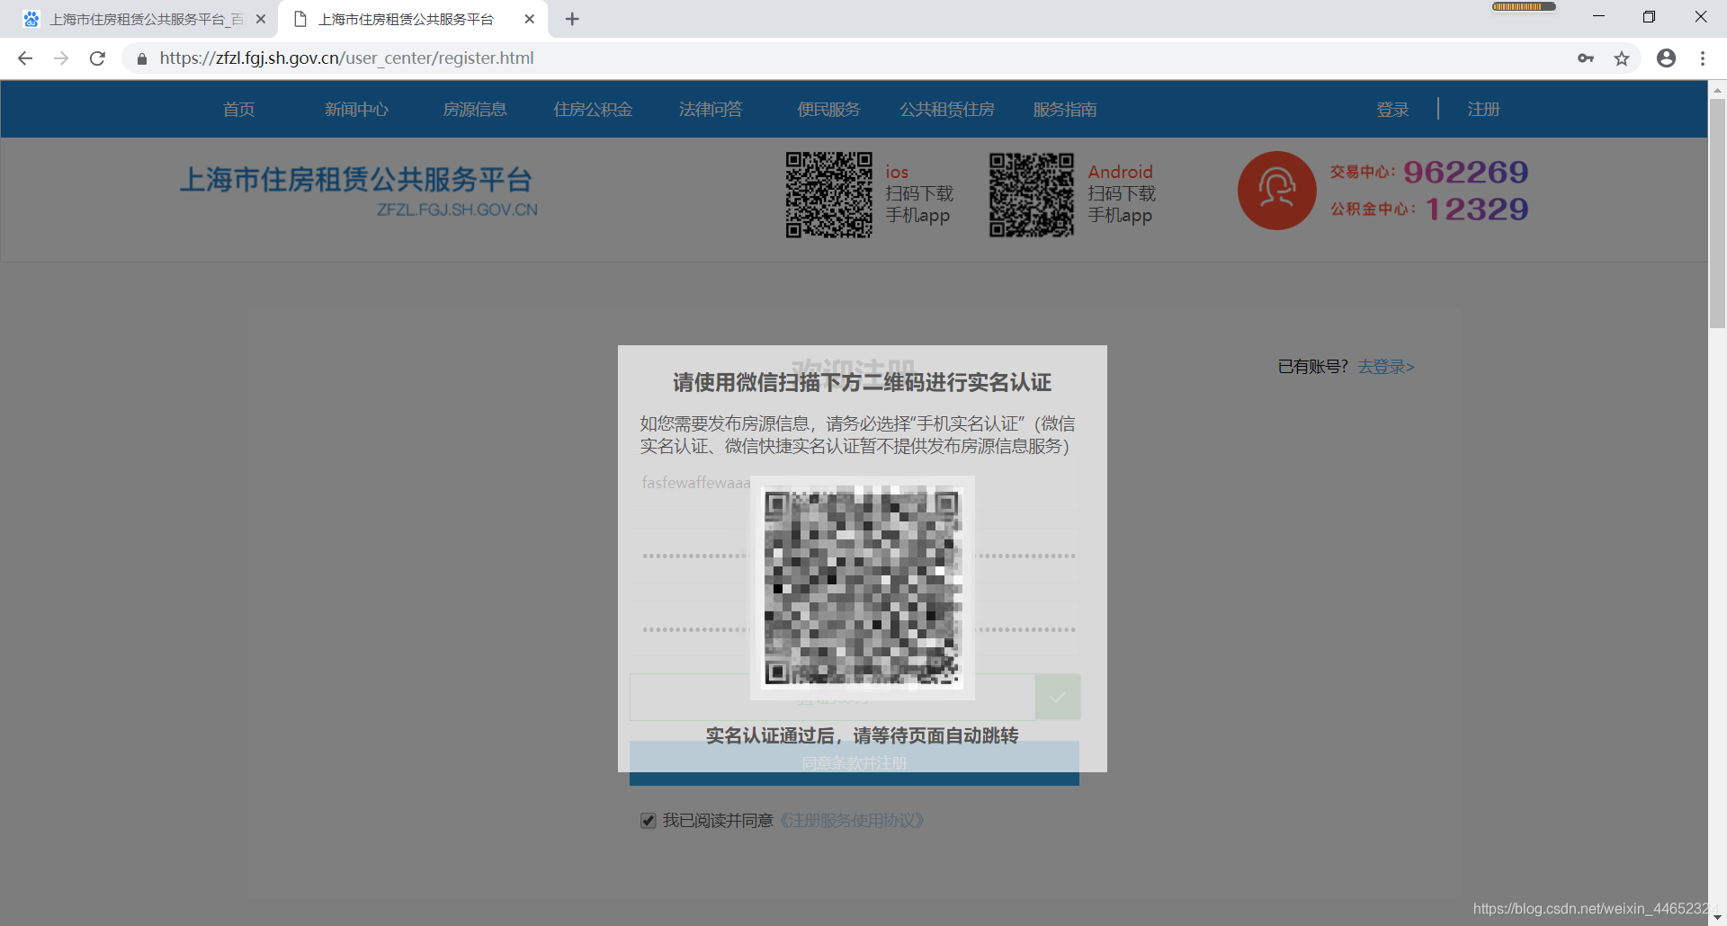
Task: Go back to the previous page
Action: point(25,58)
